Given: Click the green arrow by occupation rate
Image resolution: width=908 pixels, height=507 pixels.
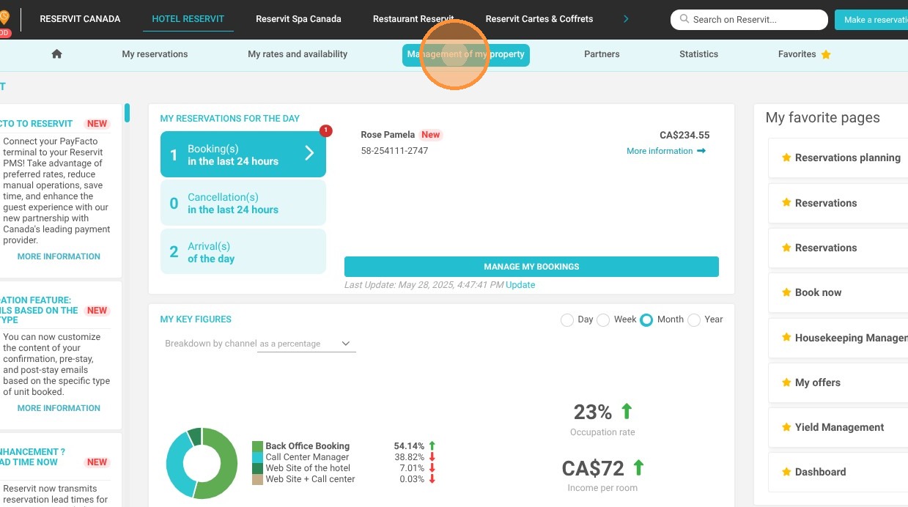Looking at the screenshot, I should pyautogui.click(x=627, y=411).
